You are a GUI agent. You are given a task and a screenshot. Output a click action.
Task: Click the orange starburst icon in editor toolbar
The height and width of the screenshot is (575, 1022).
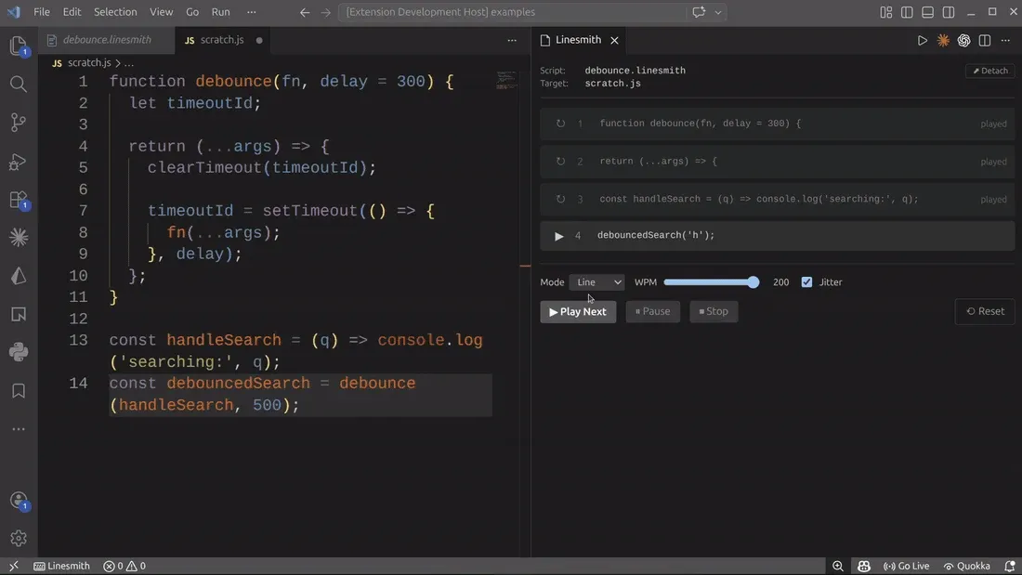(x=943, y=41)
